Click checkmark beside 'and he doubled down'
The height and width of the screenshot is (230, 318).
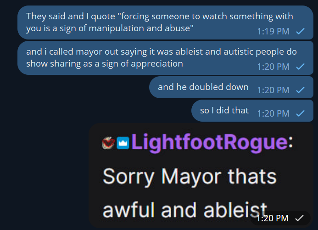point(301,90)
